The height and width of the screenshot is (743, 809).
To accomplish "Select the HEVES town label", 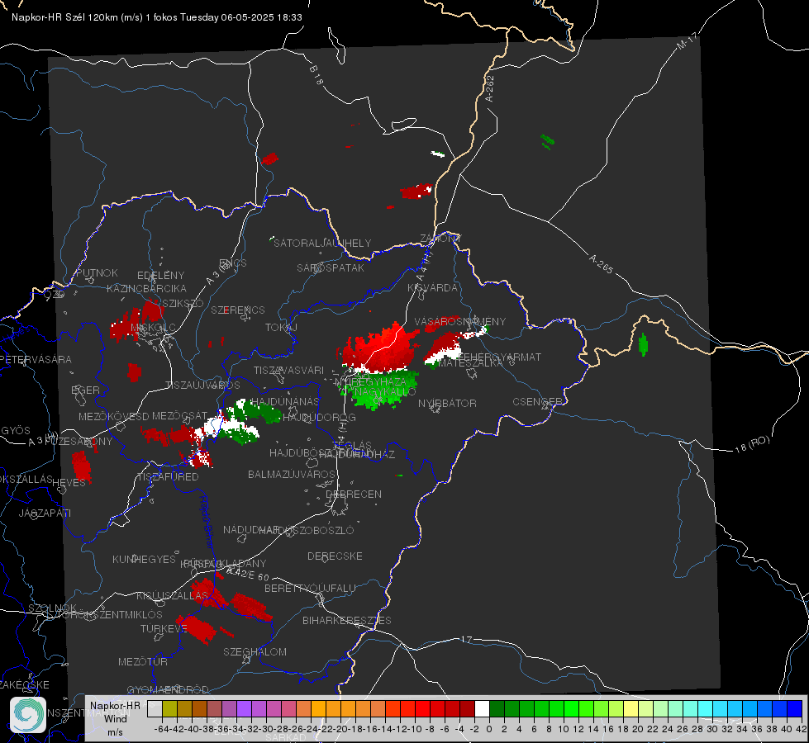I will (69, 483).
